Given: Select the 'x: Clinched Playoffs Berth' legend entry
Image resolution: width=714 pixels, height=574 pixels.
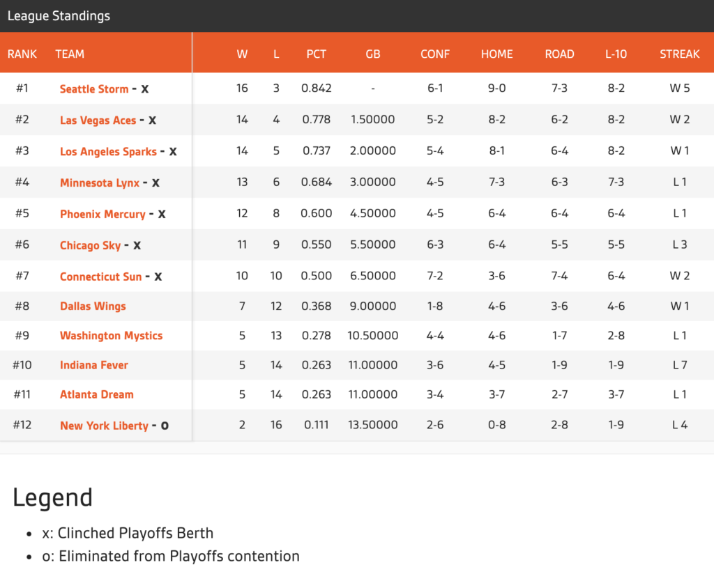Looking at the screenshot, I should [128, 533].
